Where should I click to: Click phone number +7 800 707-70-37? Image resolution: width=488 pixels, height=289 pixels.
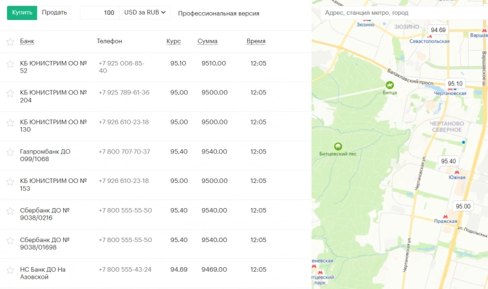(124, 152)
